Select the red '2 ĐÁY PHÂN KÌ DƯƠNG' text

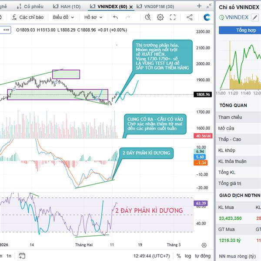coord(149,211)
